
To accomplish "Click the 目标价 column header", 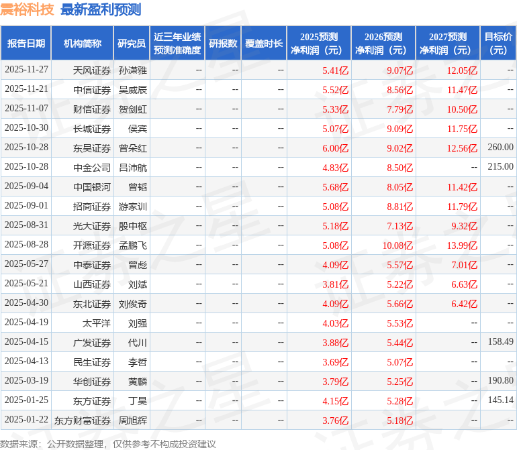I will pyautogui.click(x=498, y=43).
